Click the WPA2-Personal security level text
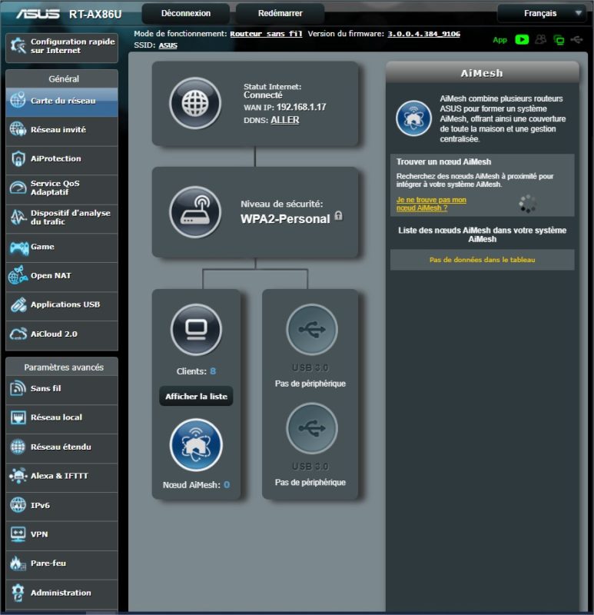594x615 pixels. [285, 219]
